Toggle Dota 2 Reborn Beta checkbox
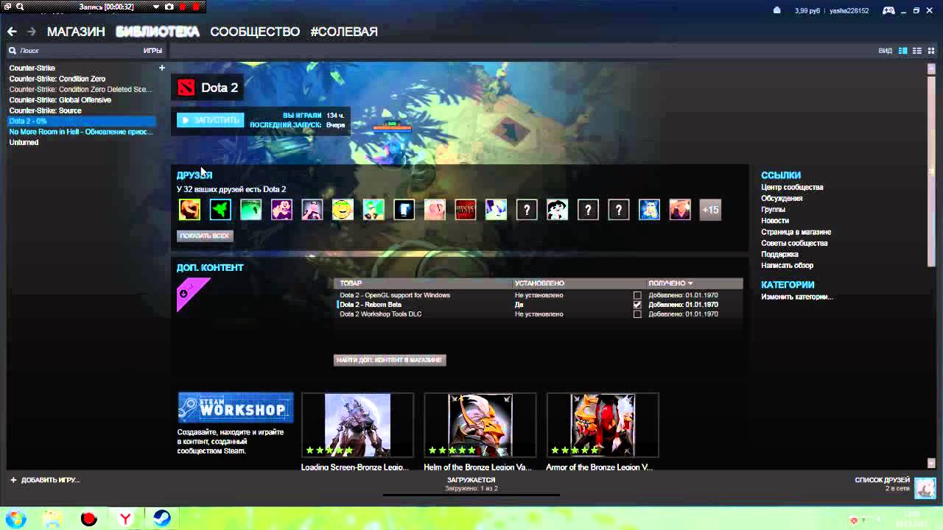The height and width of the screenshot is (530, 943). click(637, 305)
